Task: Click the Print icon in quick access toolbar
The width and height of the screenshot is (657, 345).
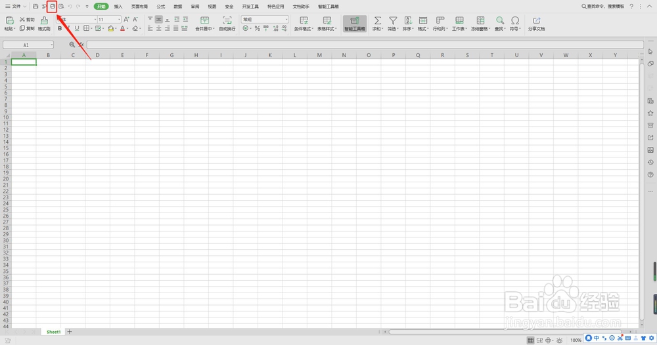Action: (x=53, y=7)
